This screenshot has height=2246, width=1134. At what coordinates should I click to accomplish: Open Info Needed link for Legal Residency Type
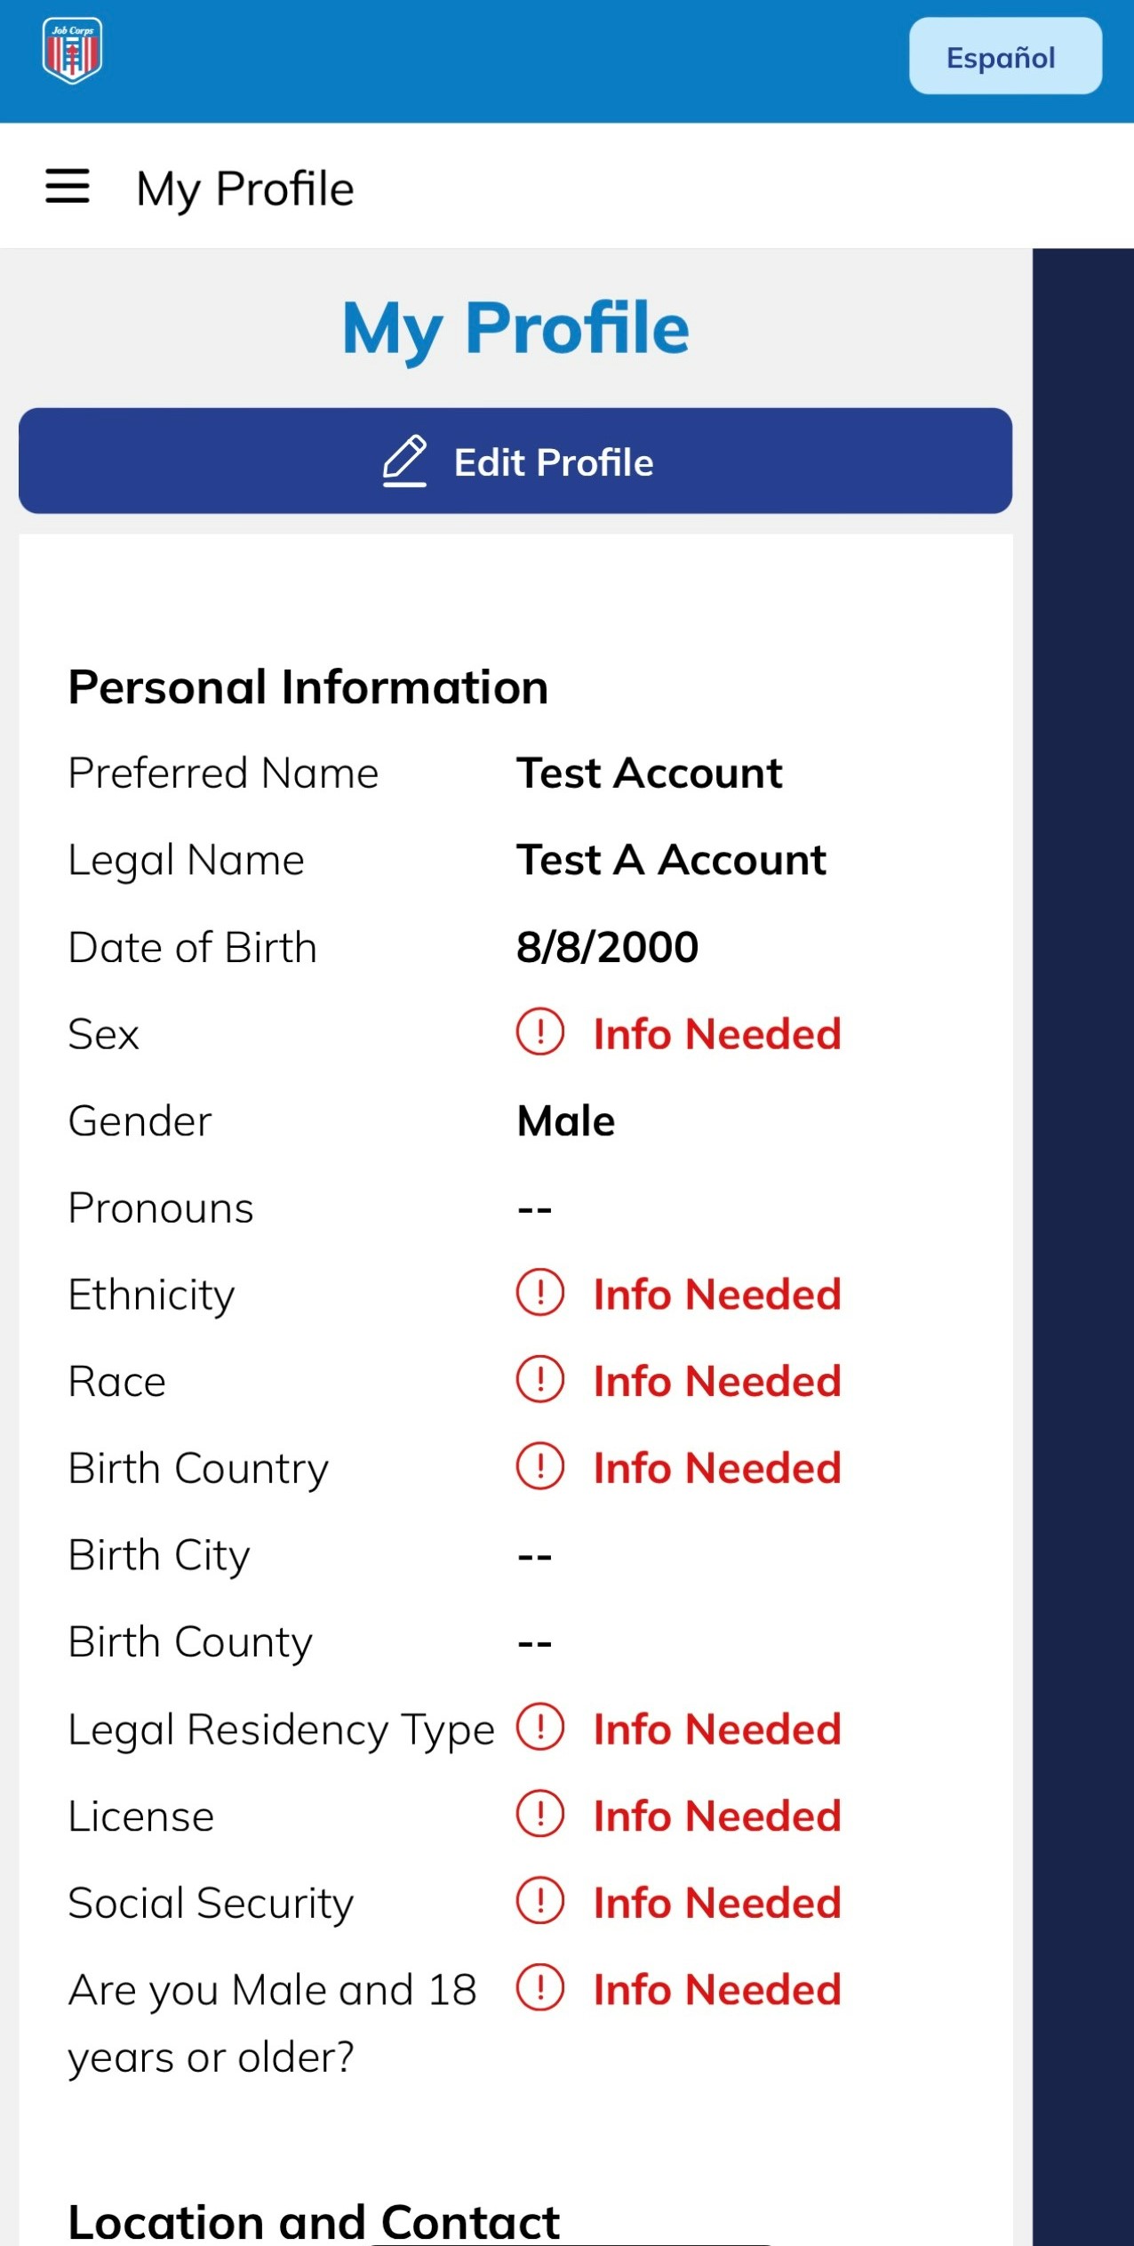(715, 1729)
